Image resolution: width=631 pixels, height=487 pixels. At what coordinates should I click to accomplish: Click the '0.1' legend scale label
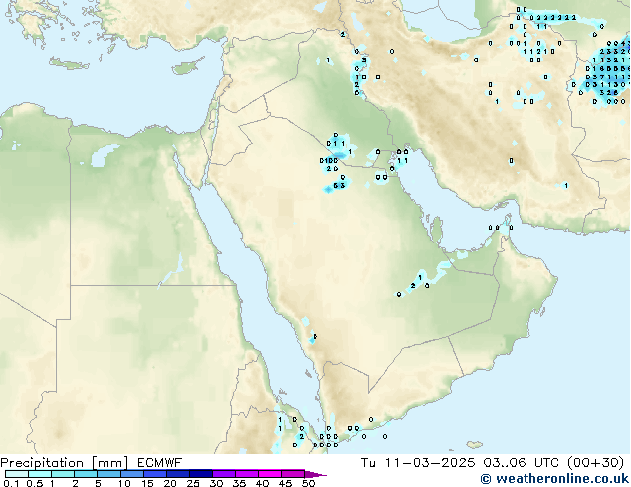pyautogui.click(x=11, y=483)
